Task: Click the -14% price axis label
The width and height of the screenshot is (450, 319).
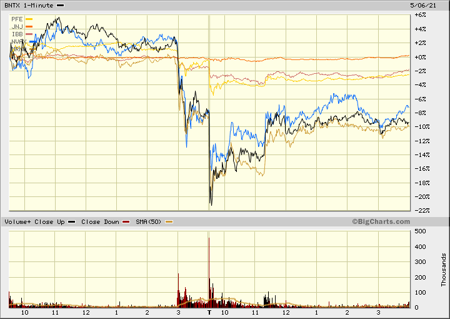Action: pos(422,154)
